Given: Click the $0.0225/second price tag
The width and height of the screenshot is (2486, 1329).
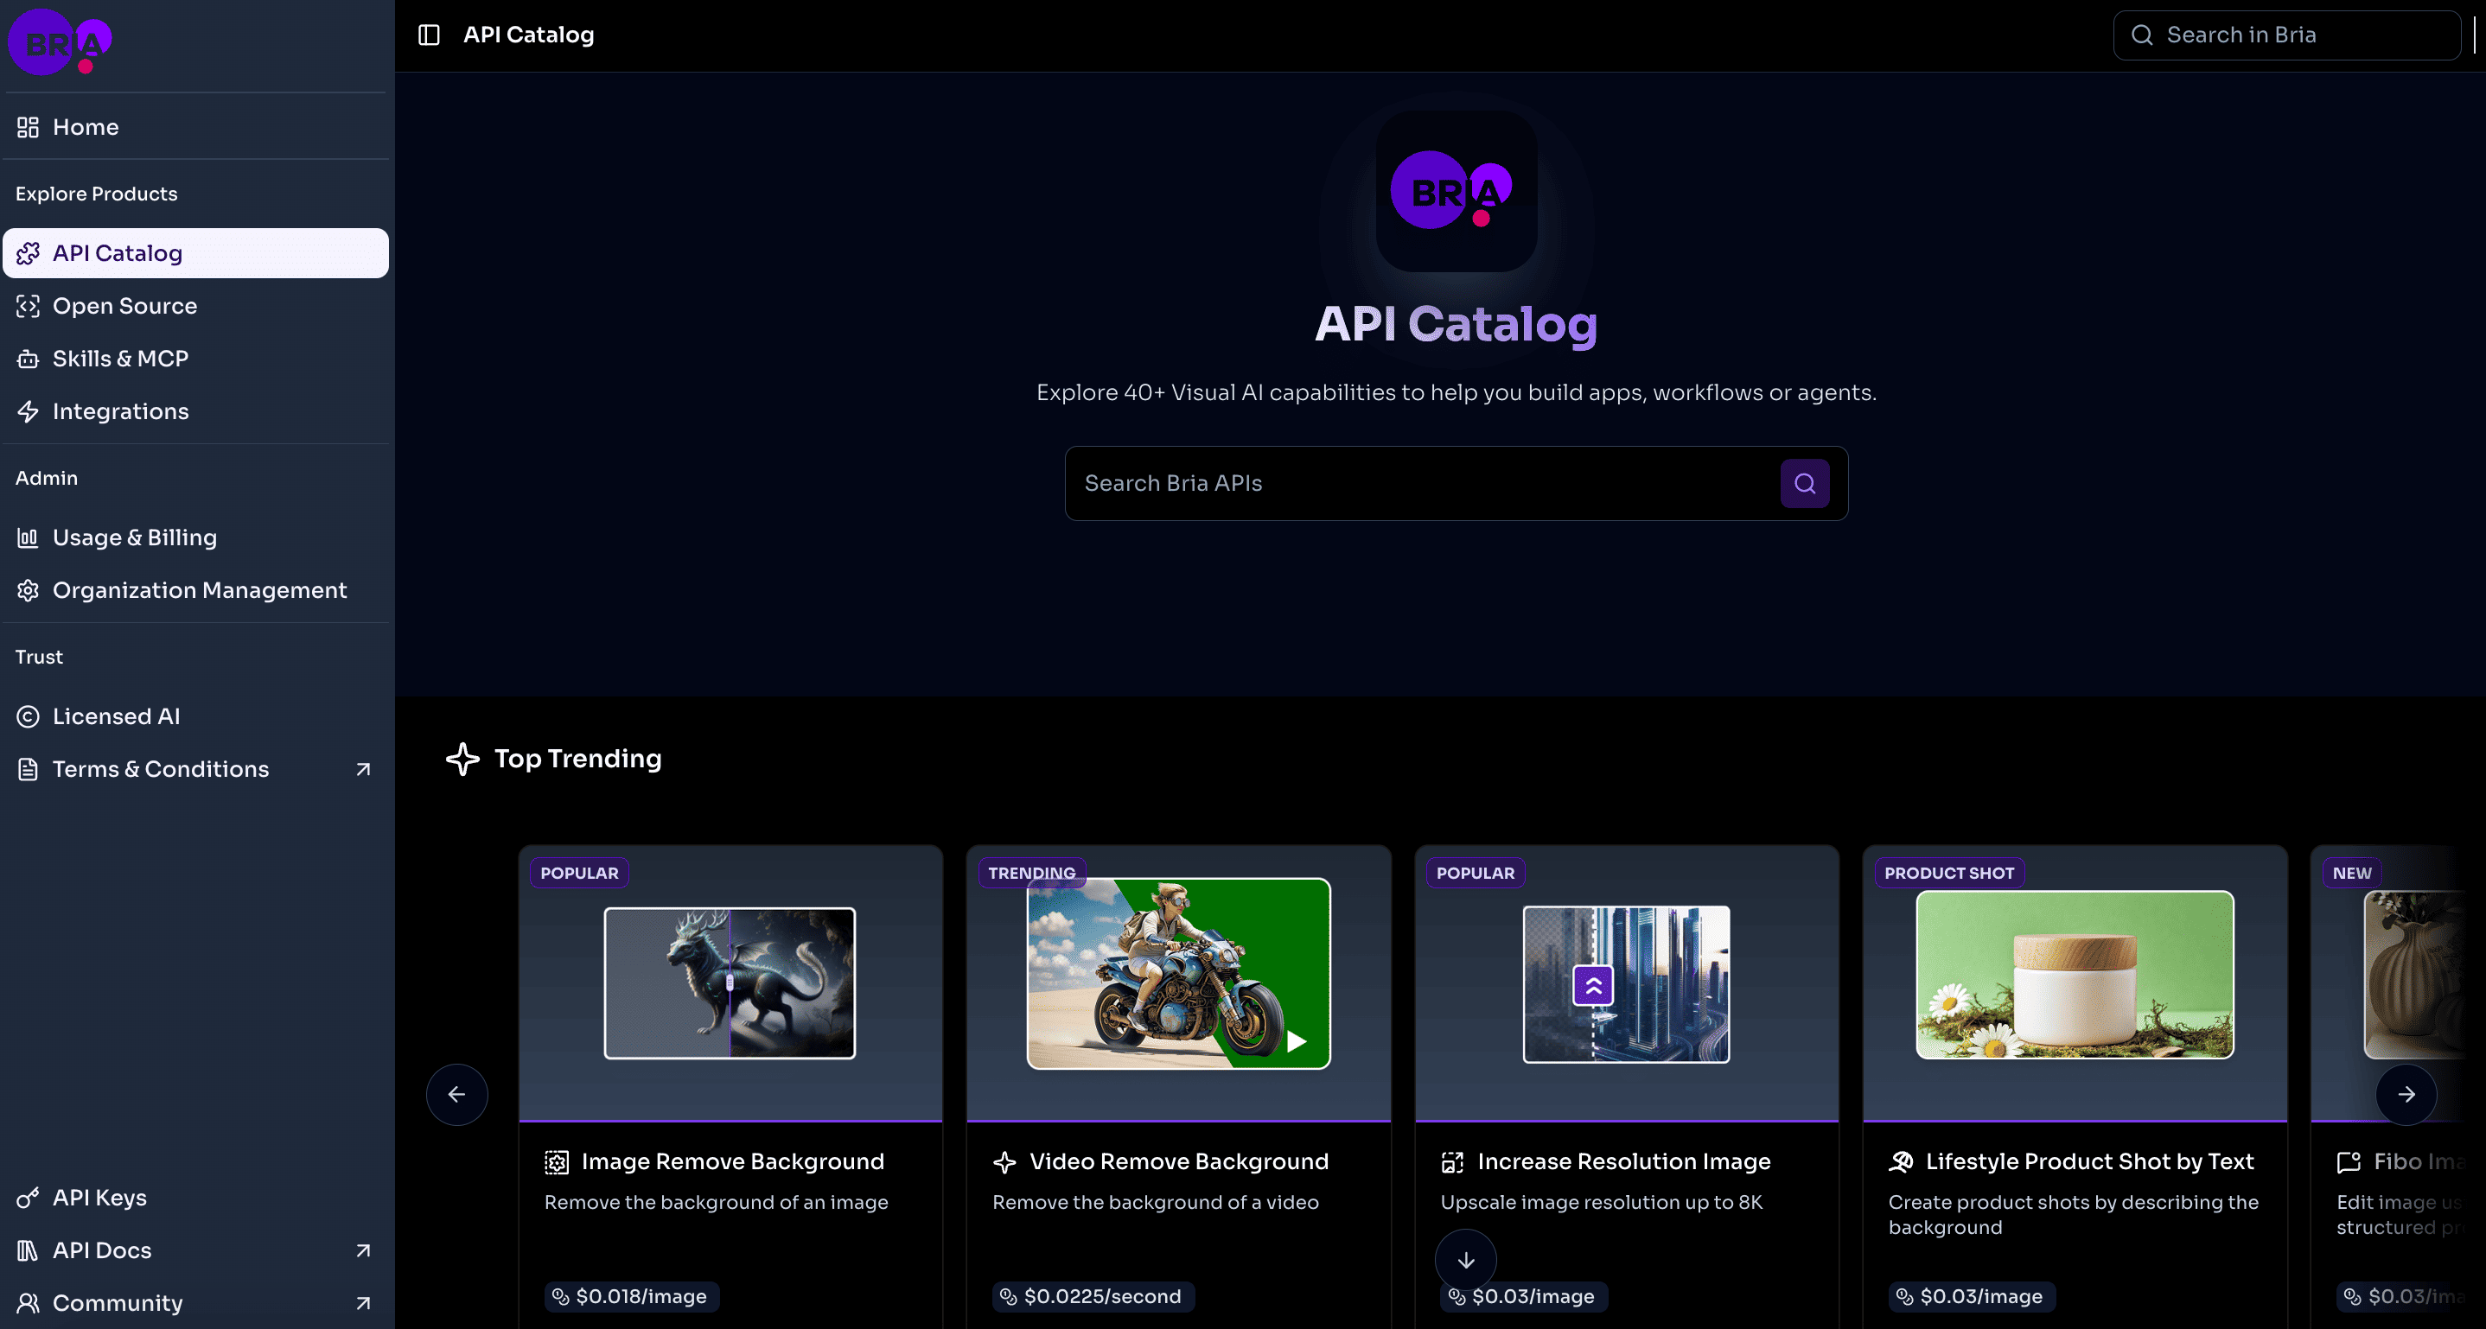Looking at the screenshot, I should [1093, 1297].
